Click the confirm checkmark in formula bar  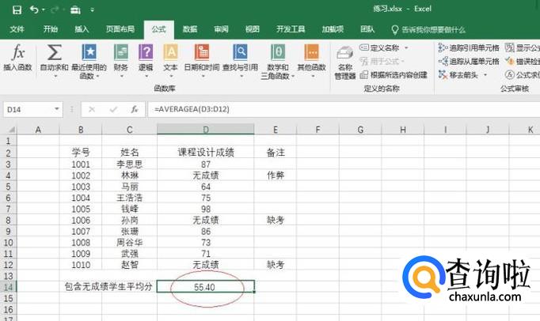click(x=113, y=109)
